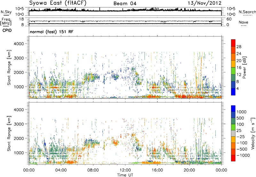Click the 'Beam 04' label

[125, 4]
